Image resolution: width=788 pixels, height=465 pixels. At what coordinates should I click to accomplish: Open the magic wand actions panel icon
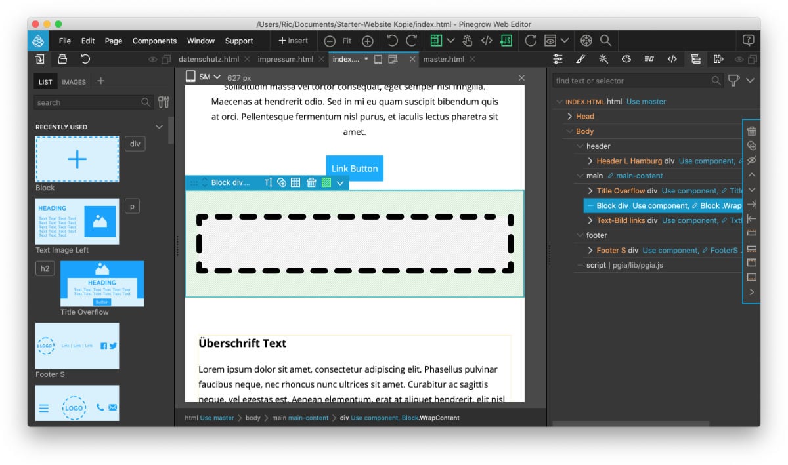(603, 59)
